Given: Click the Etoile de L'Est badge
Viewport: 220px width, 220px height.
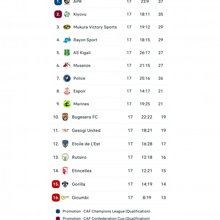Looking at the screenshot, I should (65, 144).
